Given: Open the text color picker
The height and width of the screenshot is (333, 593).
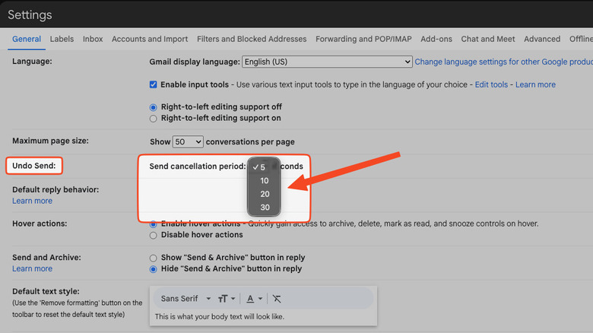Looking at the screenshot, I should [254, 299].
